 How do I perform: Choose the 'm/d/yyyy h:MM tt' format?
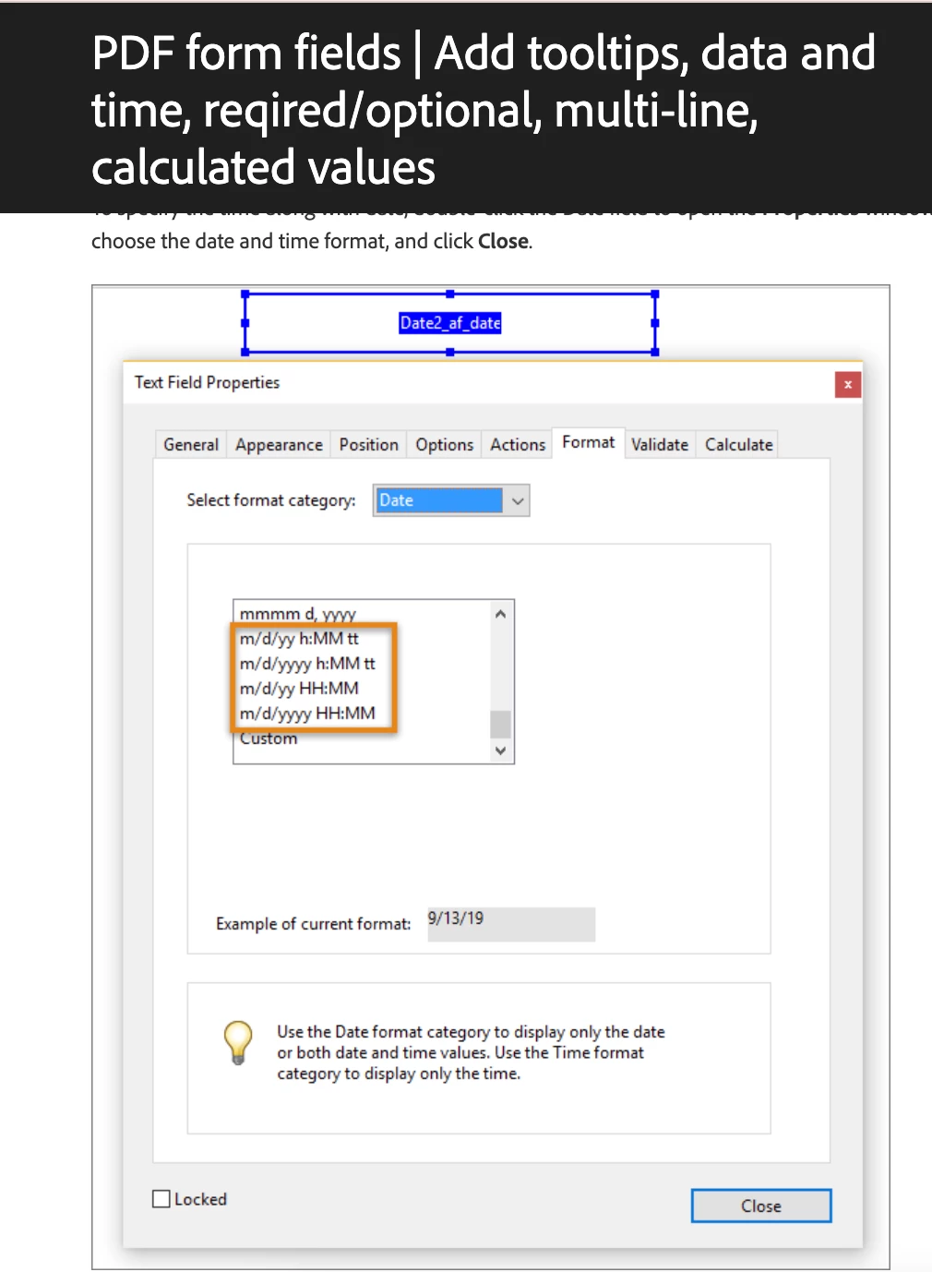(x=307, y=663)
